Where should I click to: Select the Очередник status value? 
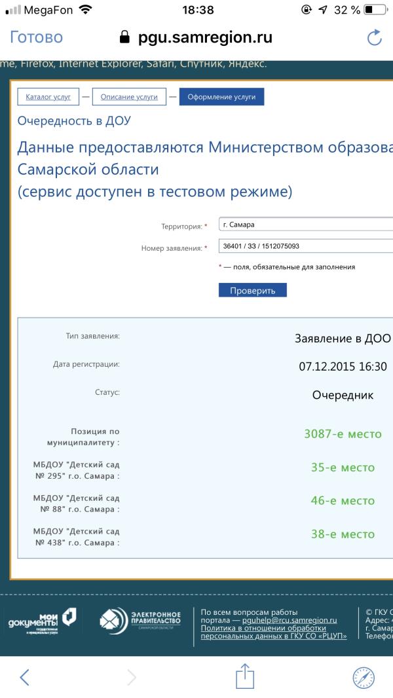(x=343, y=395)
